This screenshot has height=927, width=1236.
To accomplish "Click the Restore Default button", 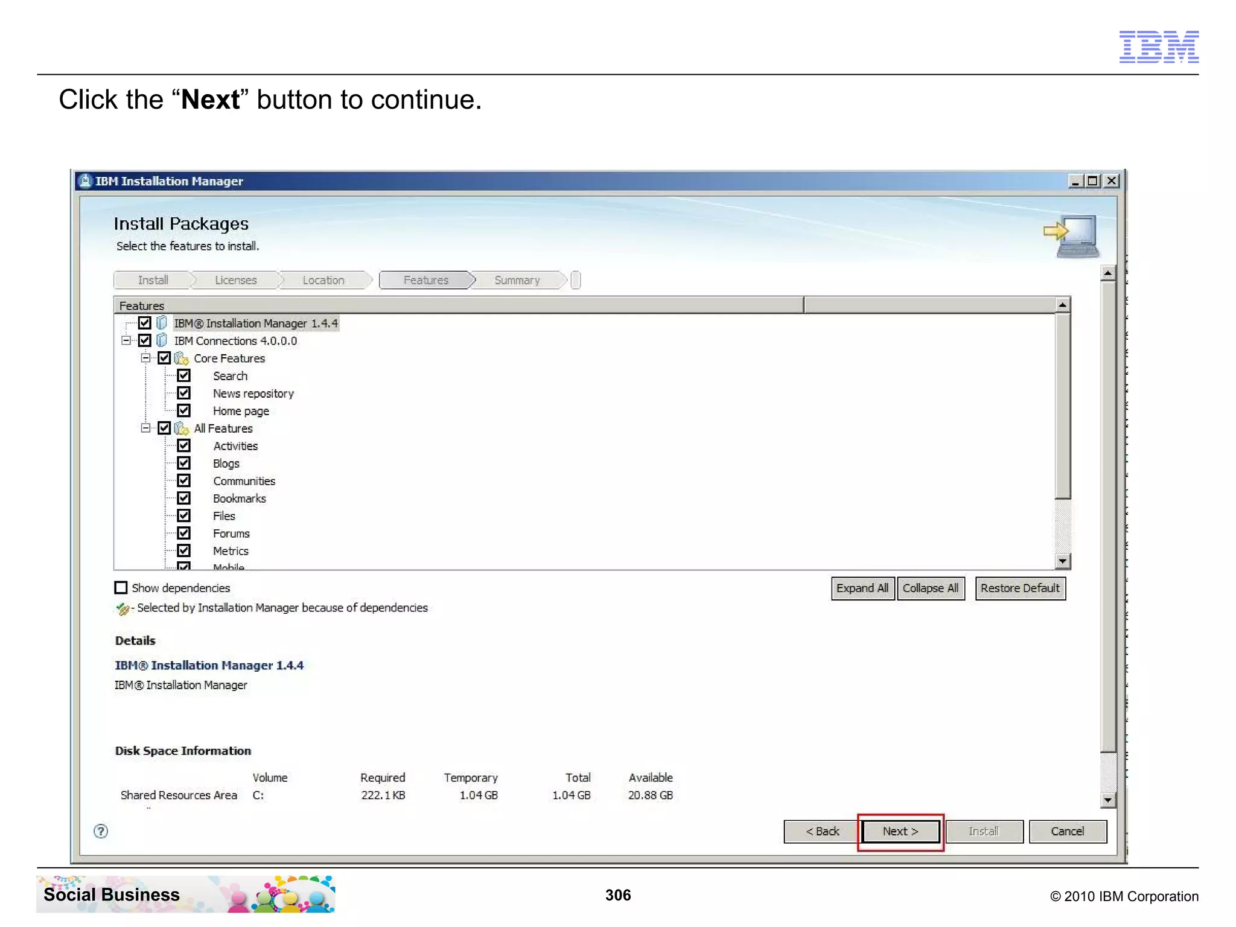I will pyautogui.click(x=1020, y=588).
